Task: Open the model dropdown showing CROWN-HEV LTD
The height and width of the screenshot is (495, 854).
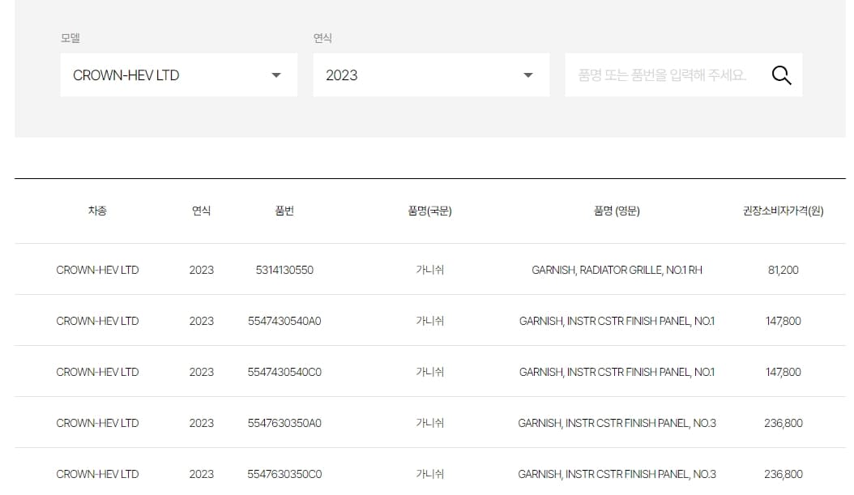Action: pos(178,75)
